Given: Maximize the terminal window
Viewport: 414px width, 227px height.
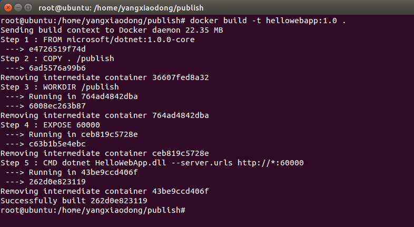Looking at the screenshot, I should pos(28,8).
